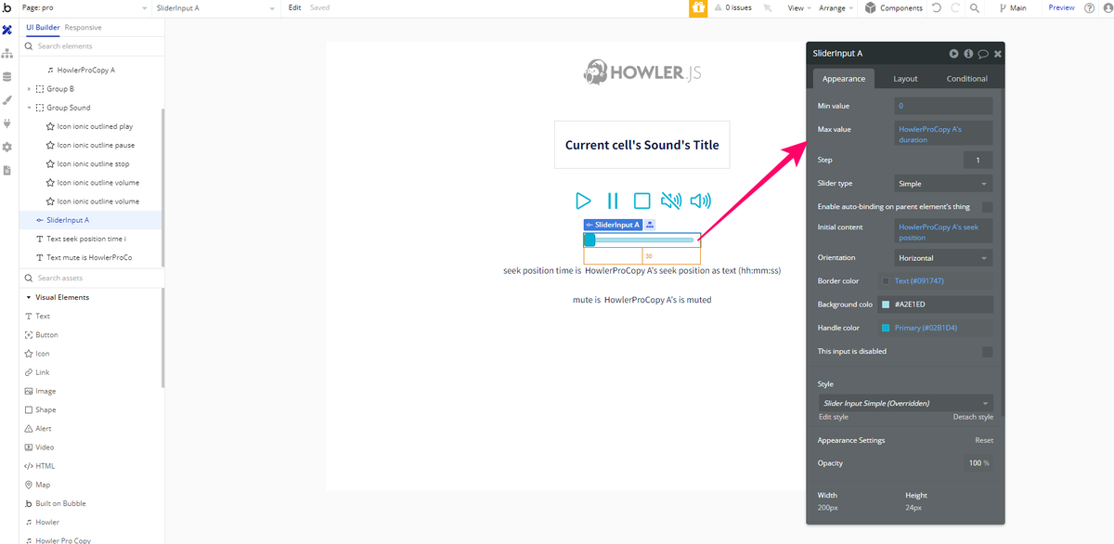
Task: Click the Preview link in the top right
Action: (1061, 7)
